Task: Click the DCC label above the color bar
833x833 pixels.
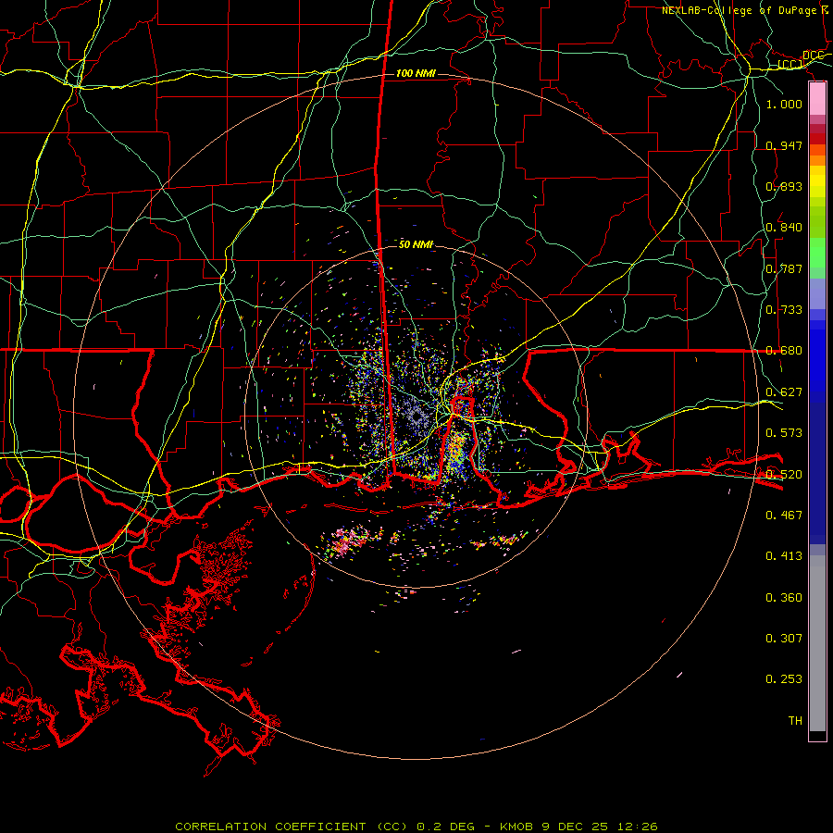Action: click(813, 56)
